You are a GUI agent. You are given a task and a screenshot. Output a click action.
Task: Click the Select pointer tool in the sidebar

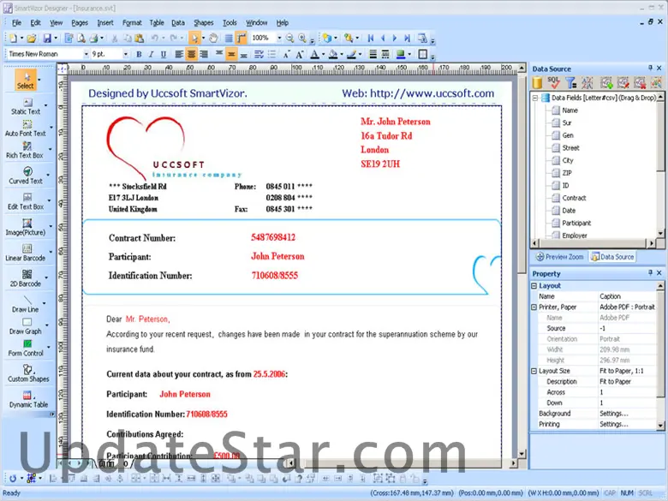point(26,81)
